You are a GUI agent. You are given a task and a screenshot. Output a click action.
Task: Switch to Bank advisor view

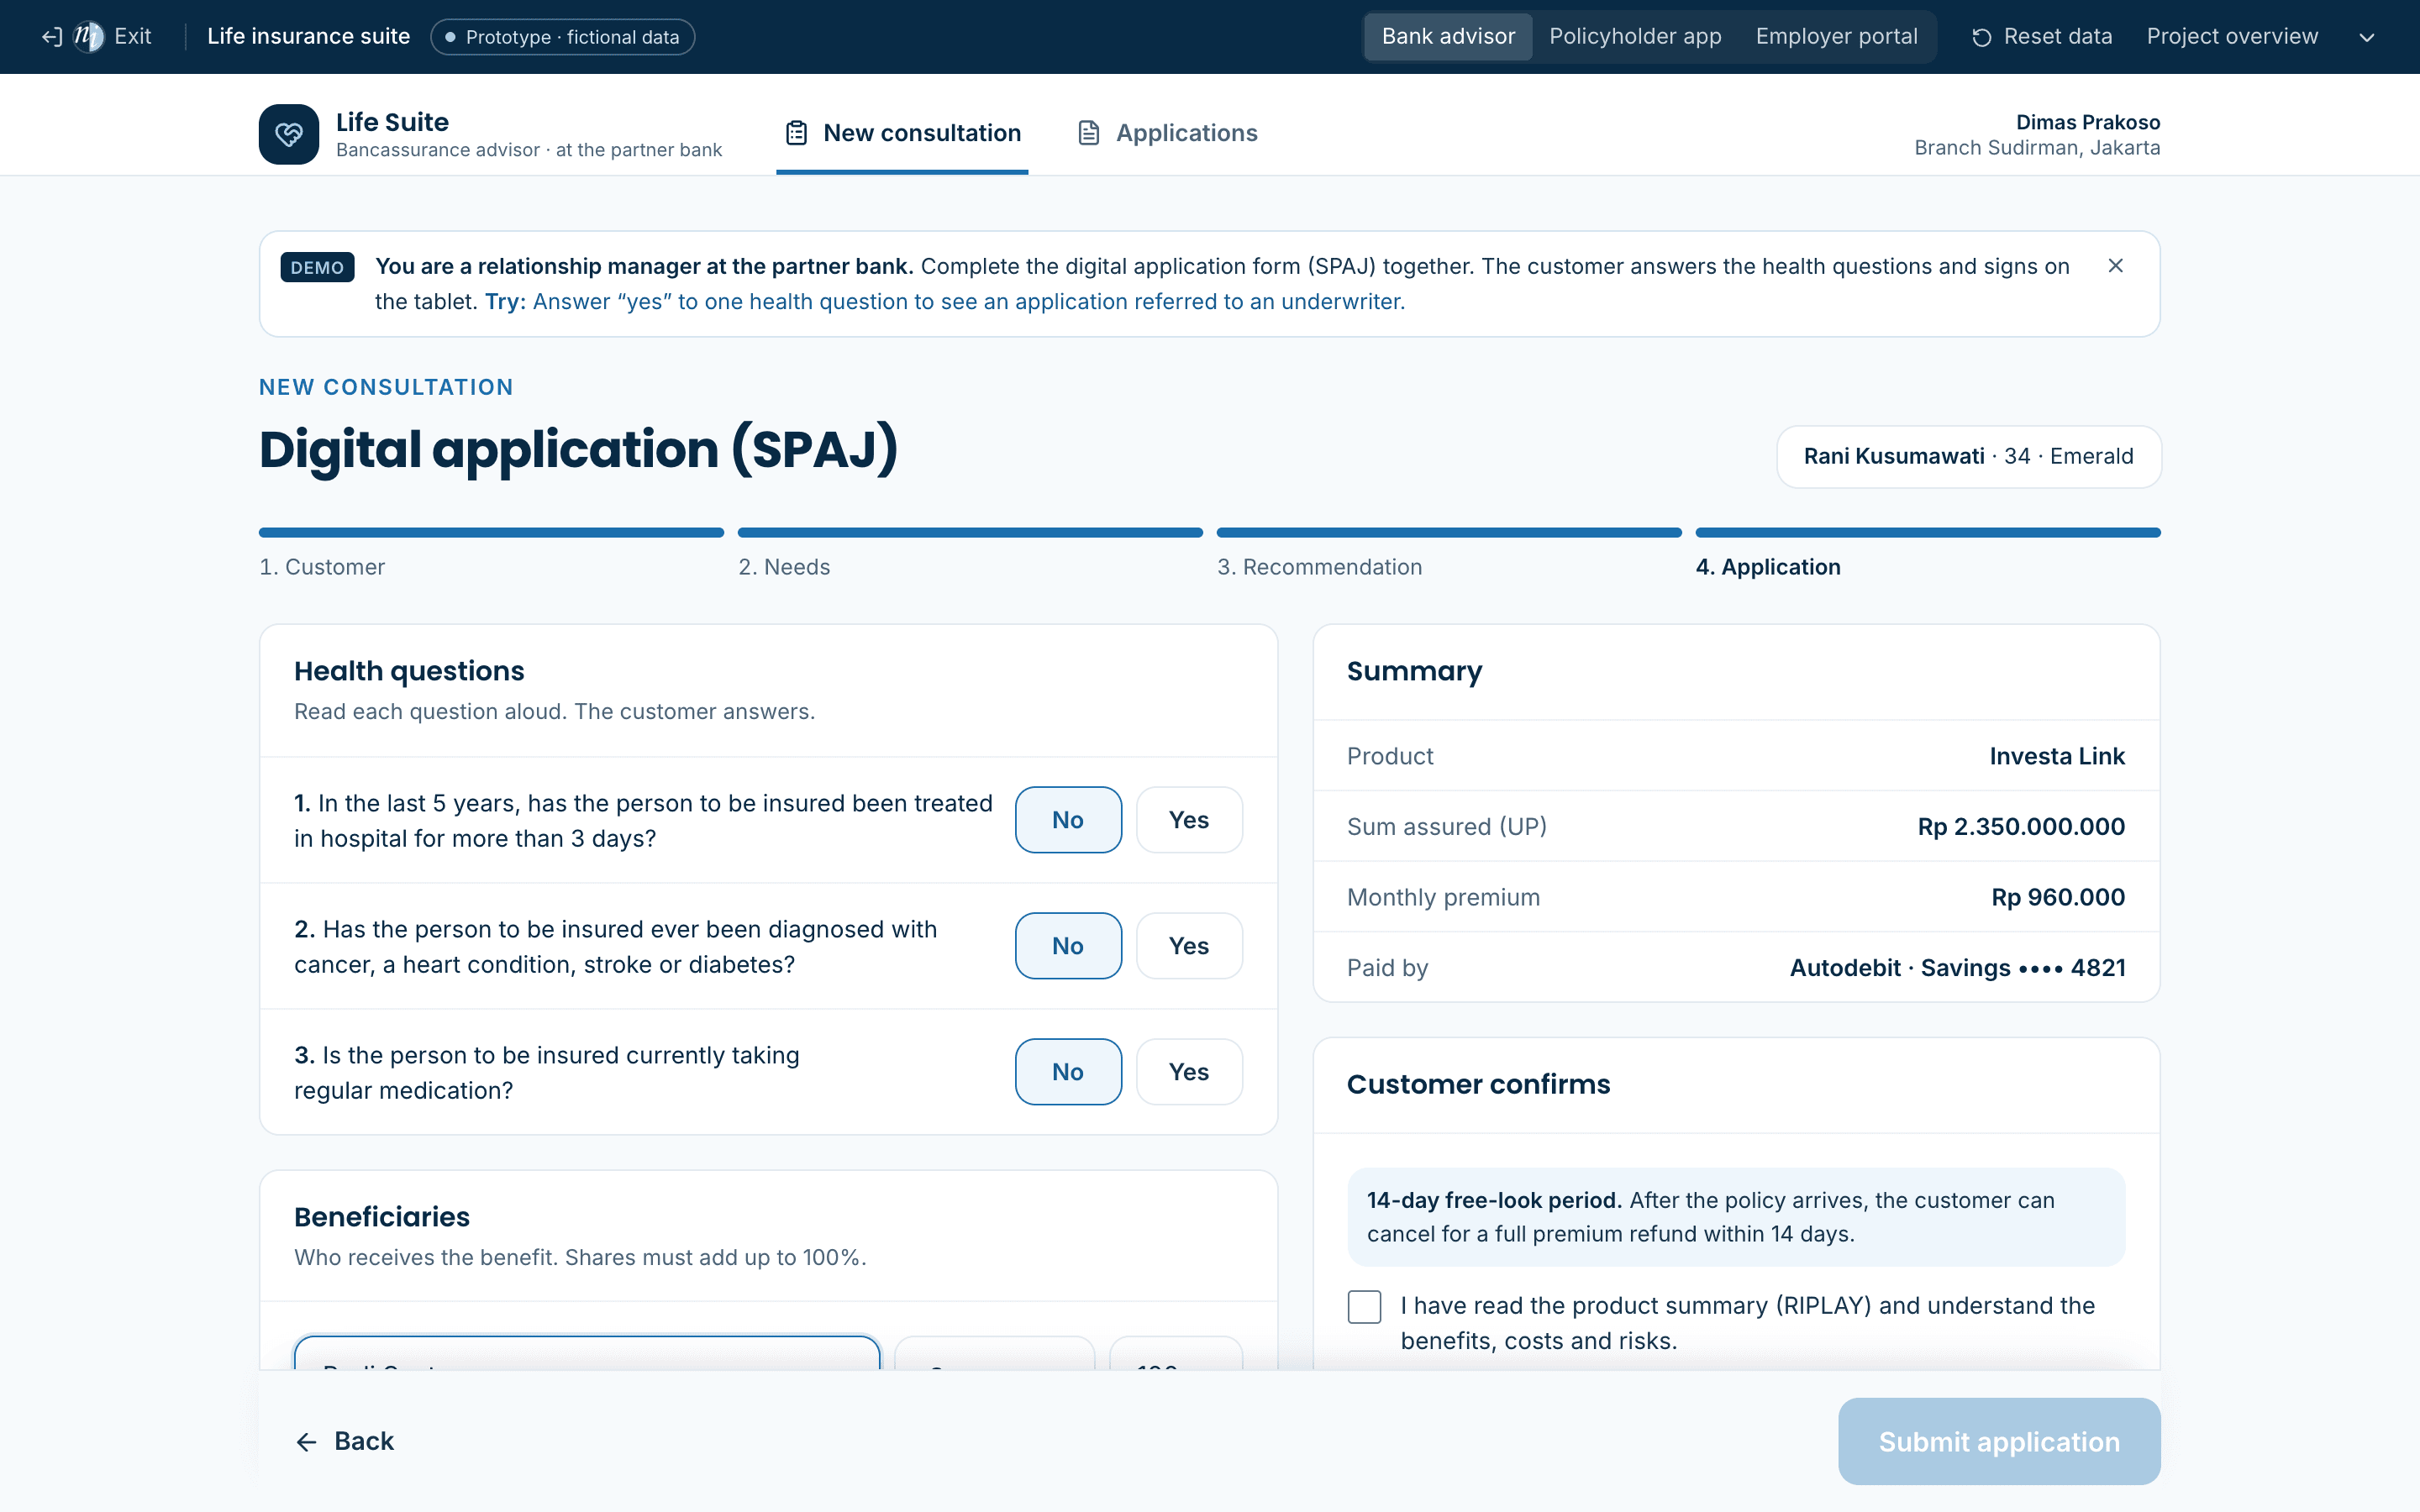[1448, 37]
